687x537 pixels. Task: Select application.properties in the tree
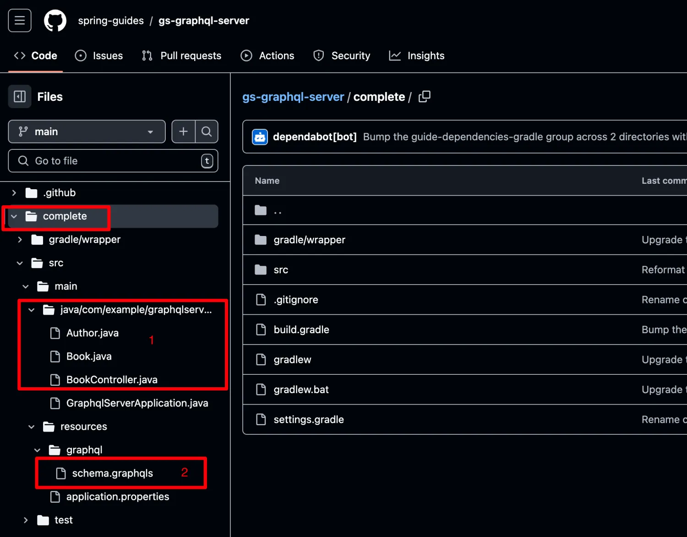point(118,497)
